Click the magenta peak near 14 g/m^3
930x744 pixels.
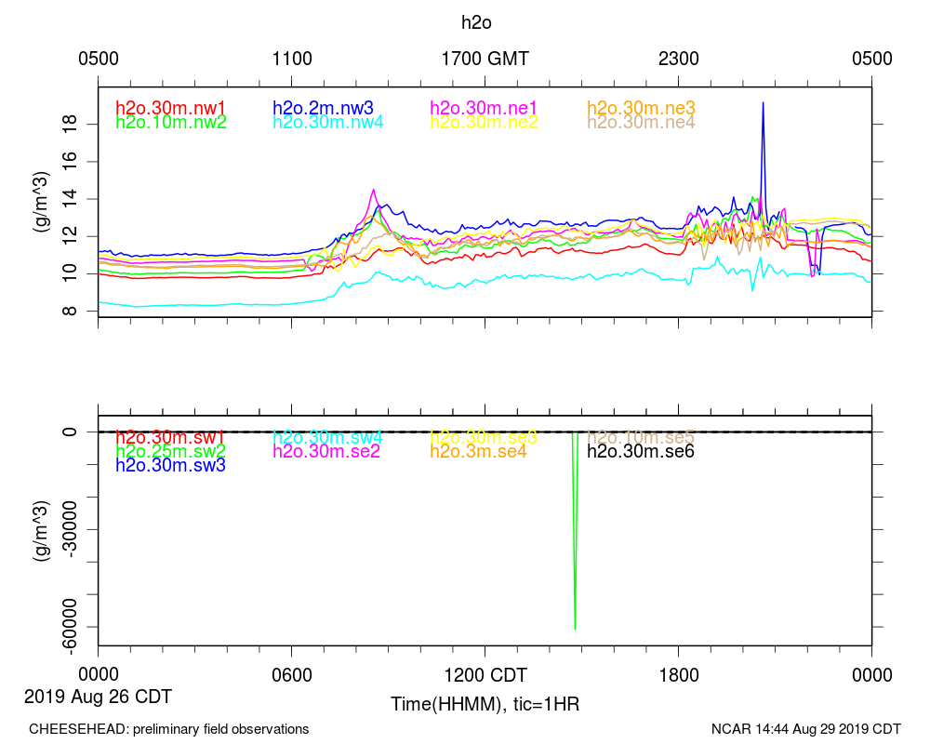tap(373, 191)
